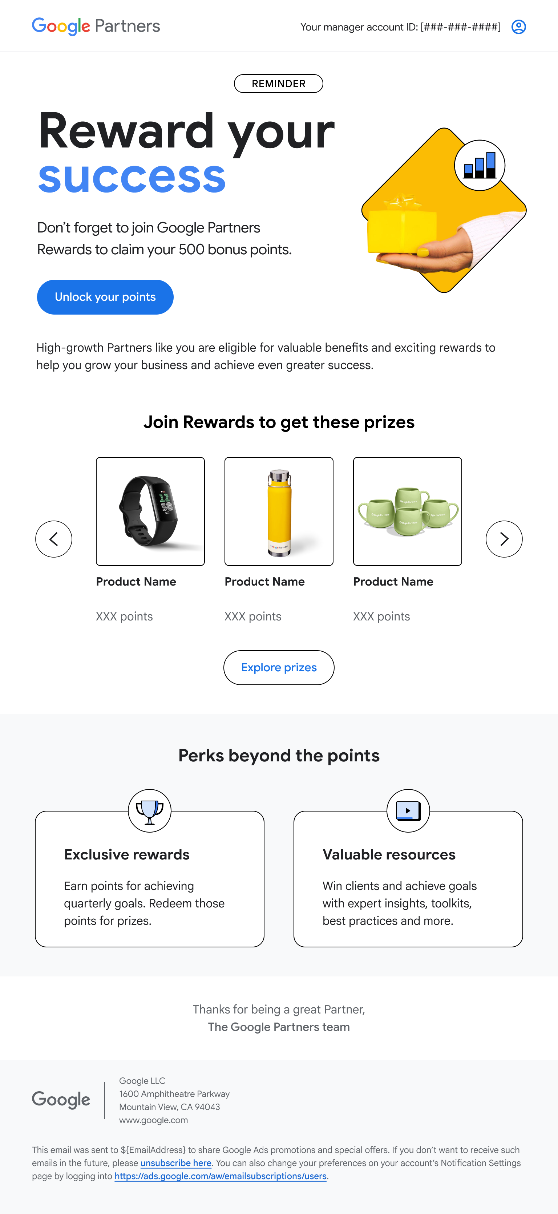Select the yellow water bottle prize

click(x=279, y=511)
